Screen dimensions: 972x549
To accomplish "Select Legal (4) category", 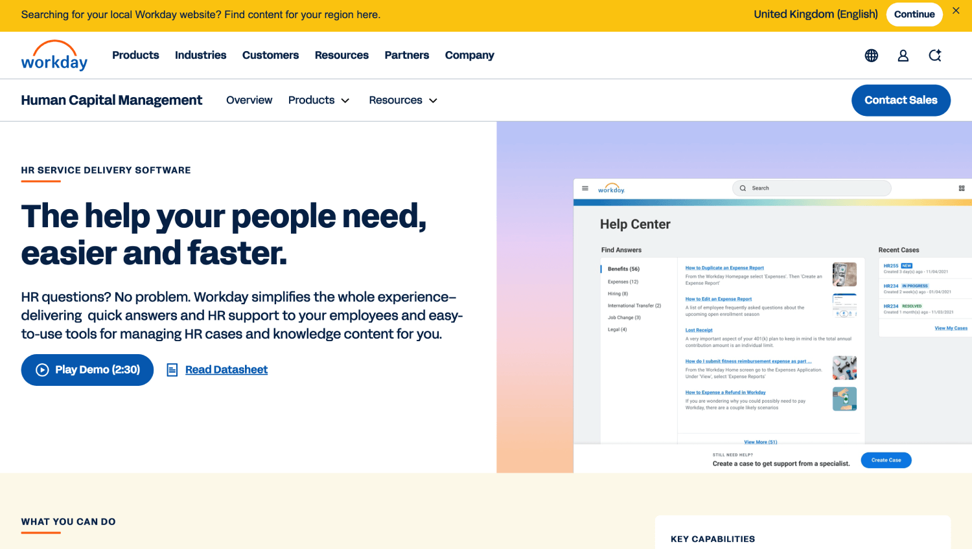I will coord(617,330).
